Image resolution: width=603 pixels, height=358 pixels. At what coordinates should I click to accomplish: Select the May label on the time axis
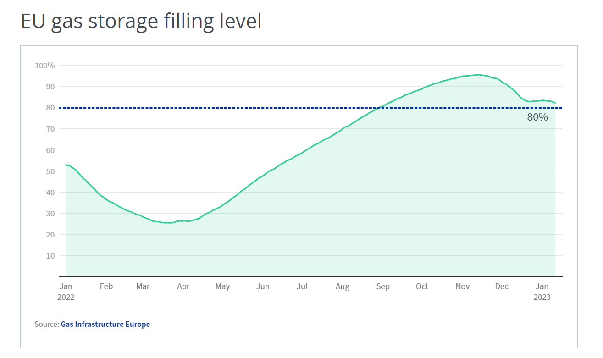222,286
